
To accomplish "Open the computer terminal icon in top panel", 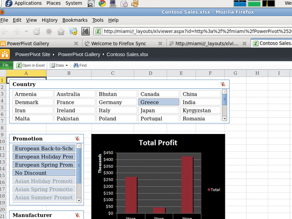I will [x=113, y=3].
